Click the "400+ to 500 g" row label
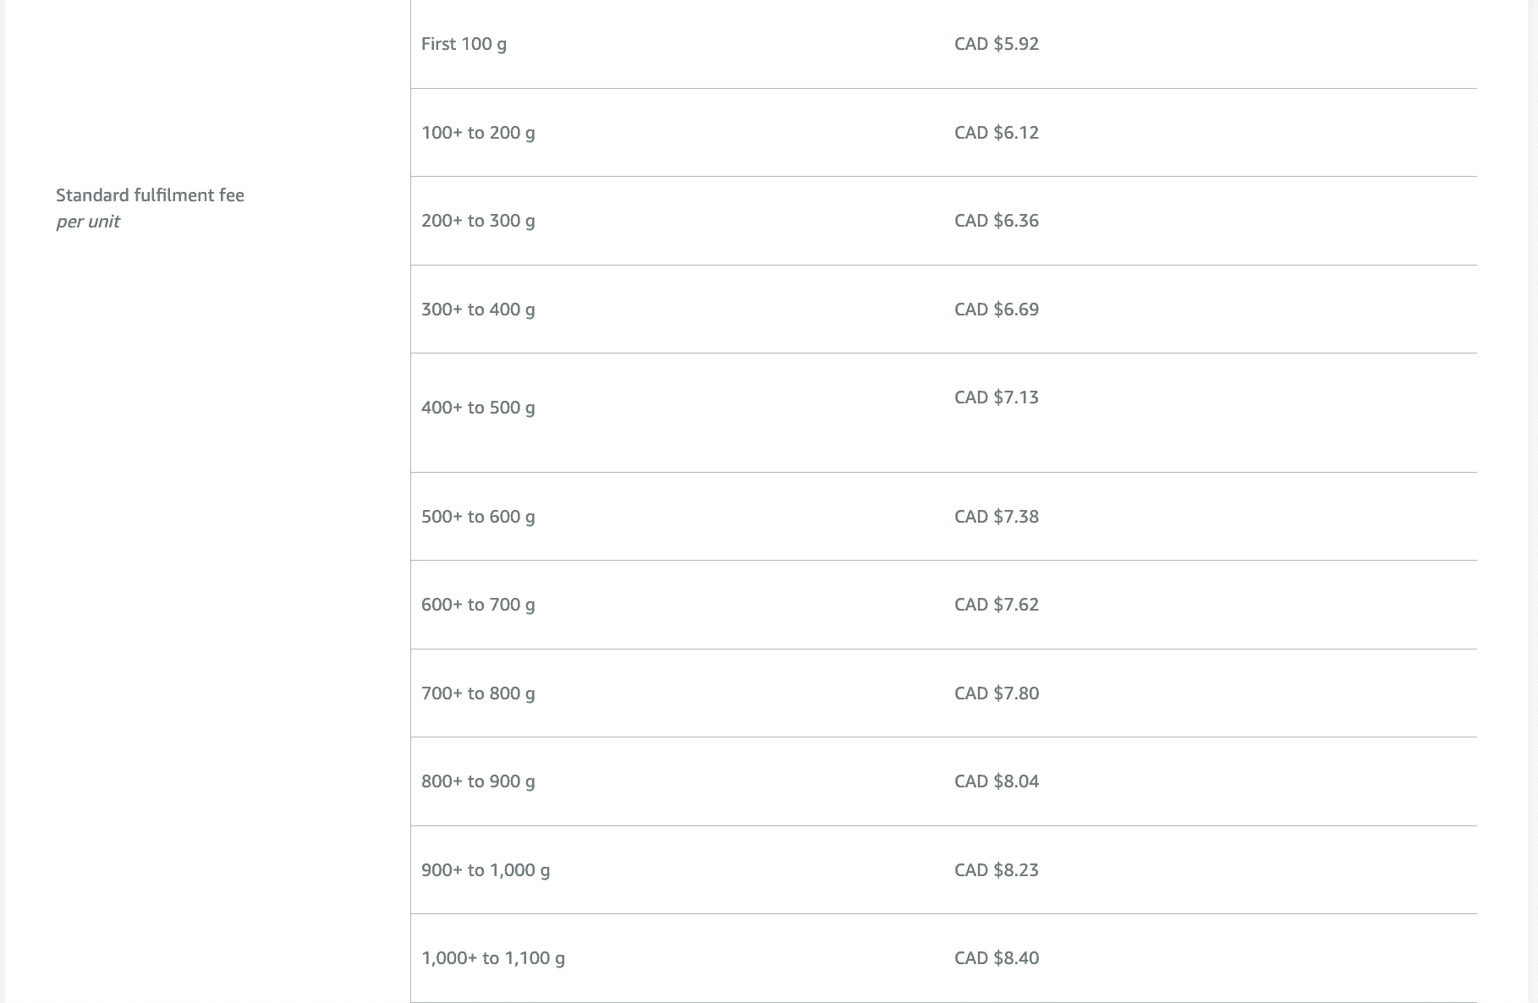1538x1003 pixels. pyautogui.click(x=478, y=408)
